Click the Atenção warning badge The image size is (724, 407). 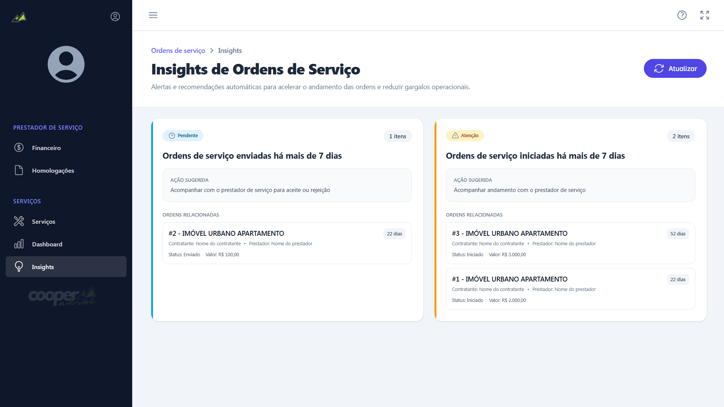(x=465, y=136)
